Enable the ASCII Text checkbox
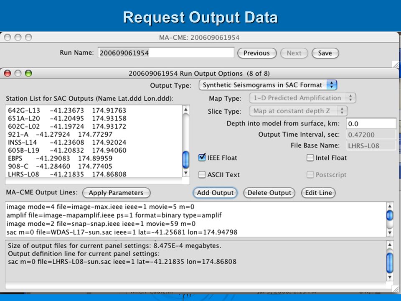Viewport: 401px width, 301px height. [x=202, y=175]
